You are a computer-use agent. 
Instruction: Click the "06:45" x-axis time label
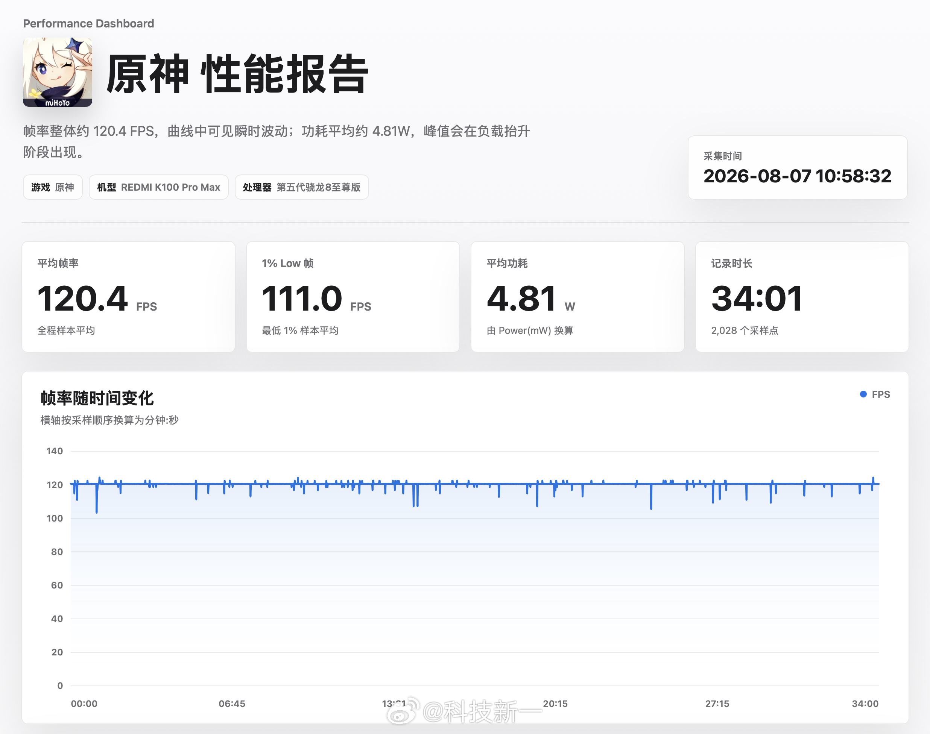pos(232,704)
